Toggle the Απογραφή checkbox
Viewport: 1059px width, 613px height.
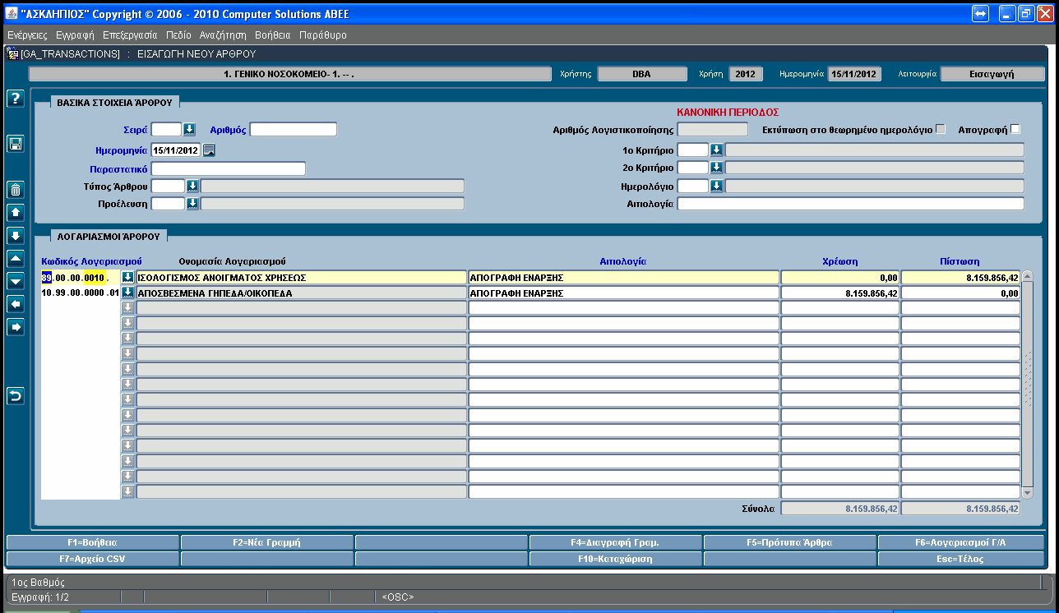tap(1015, 129)
